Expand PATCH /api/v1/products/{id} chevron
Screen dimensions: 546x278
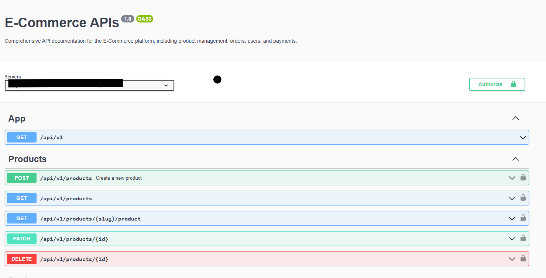pyautogui.click(x=512, y=239)
